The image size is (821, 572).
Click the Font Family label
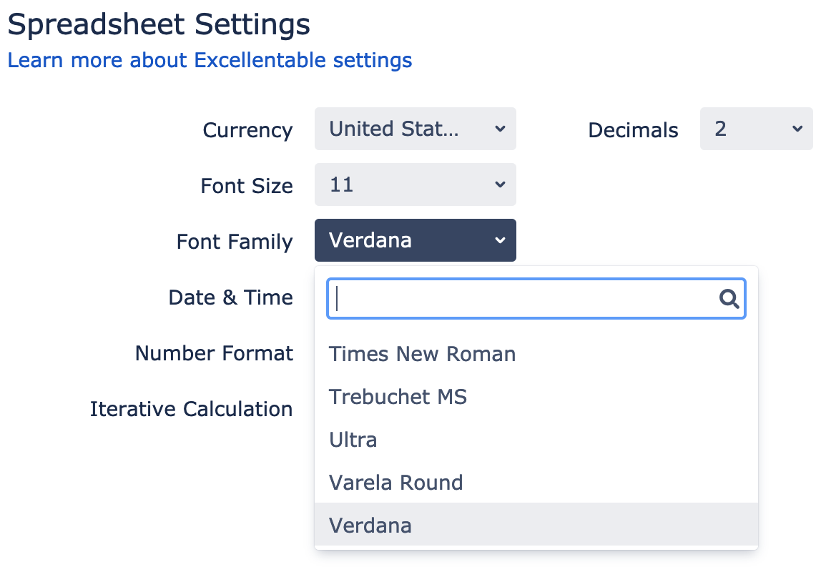pos(235,242)
